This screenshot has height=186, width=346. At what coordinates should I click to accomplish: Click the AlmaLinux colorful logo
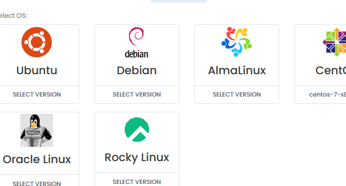point(237,42)
